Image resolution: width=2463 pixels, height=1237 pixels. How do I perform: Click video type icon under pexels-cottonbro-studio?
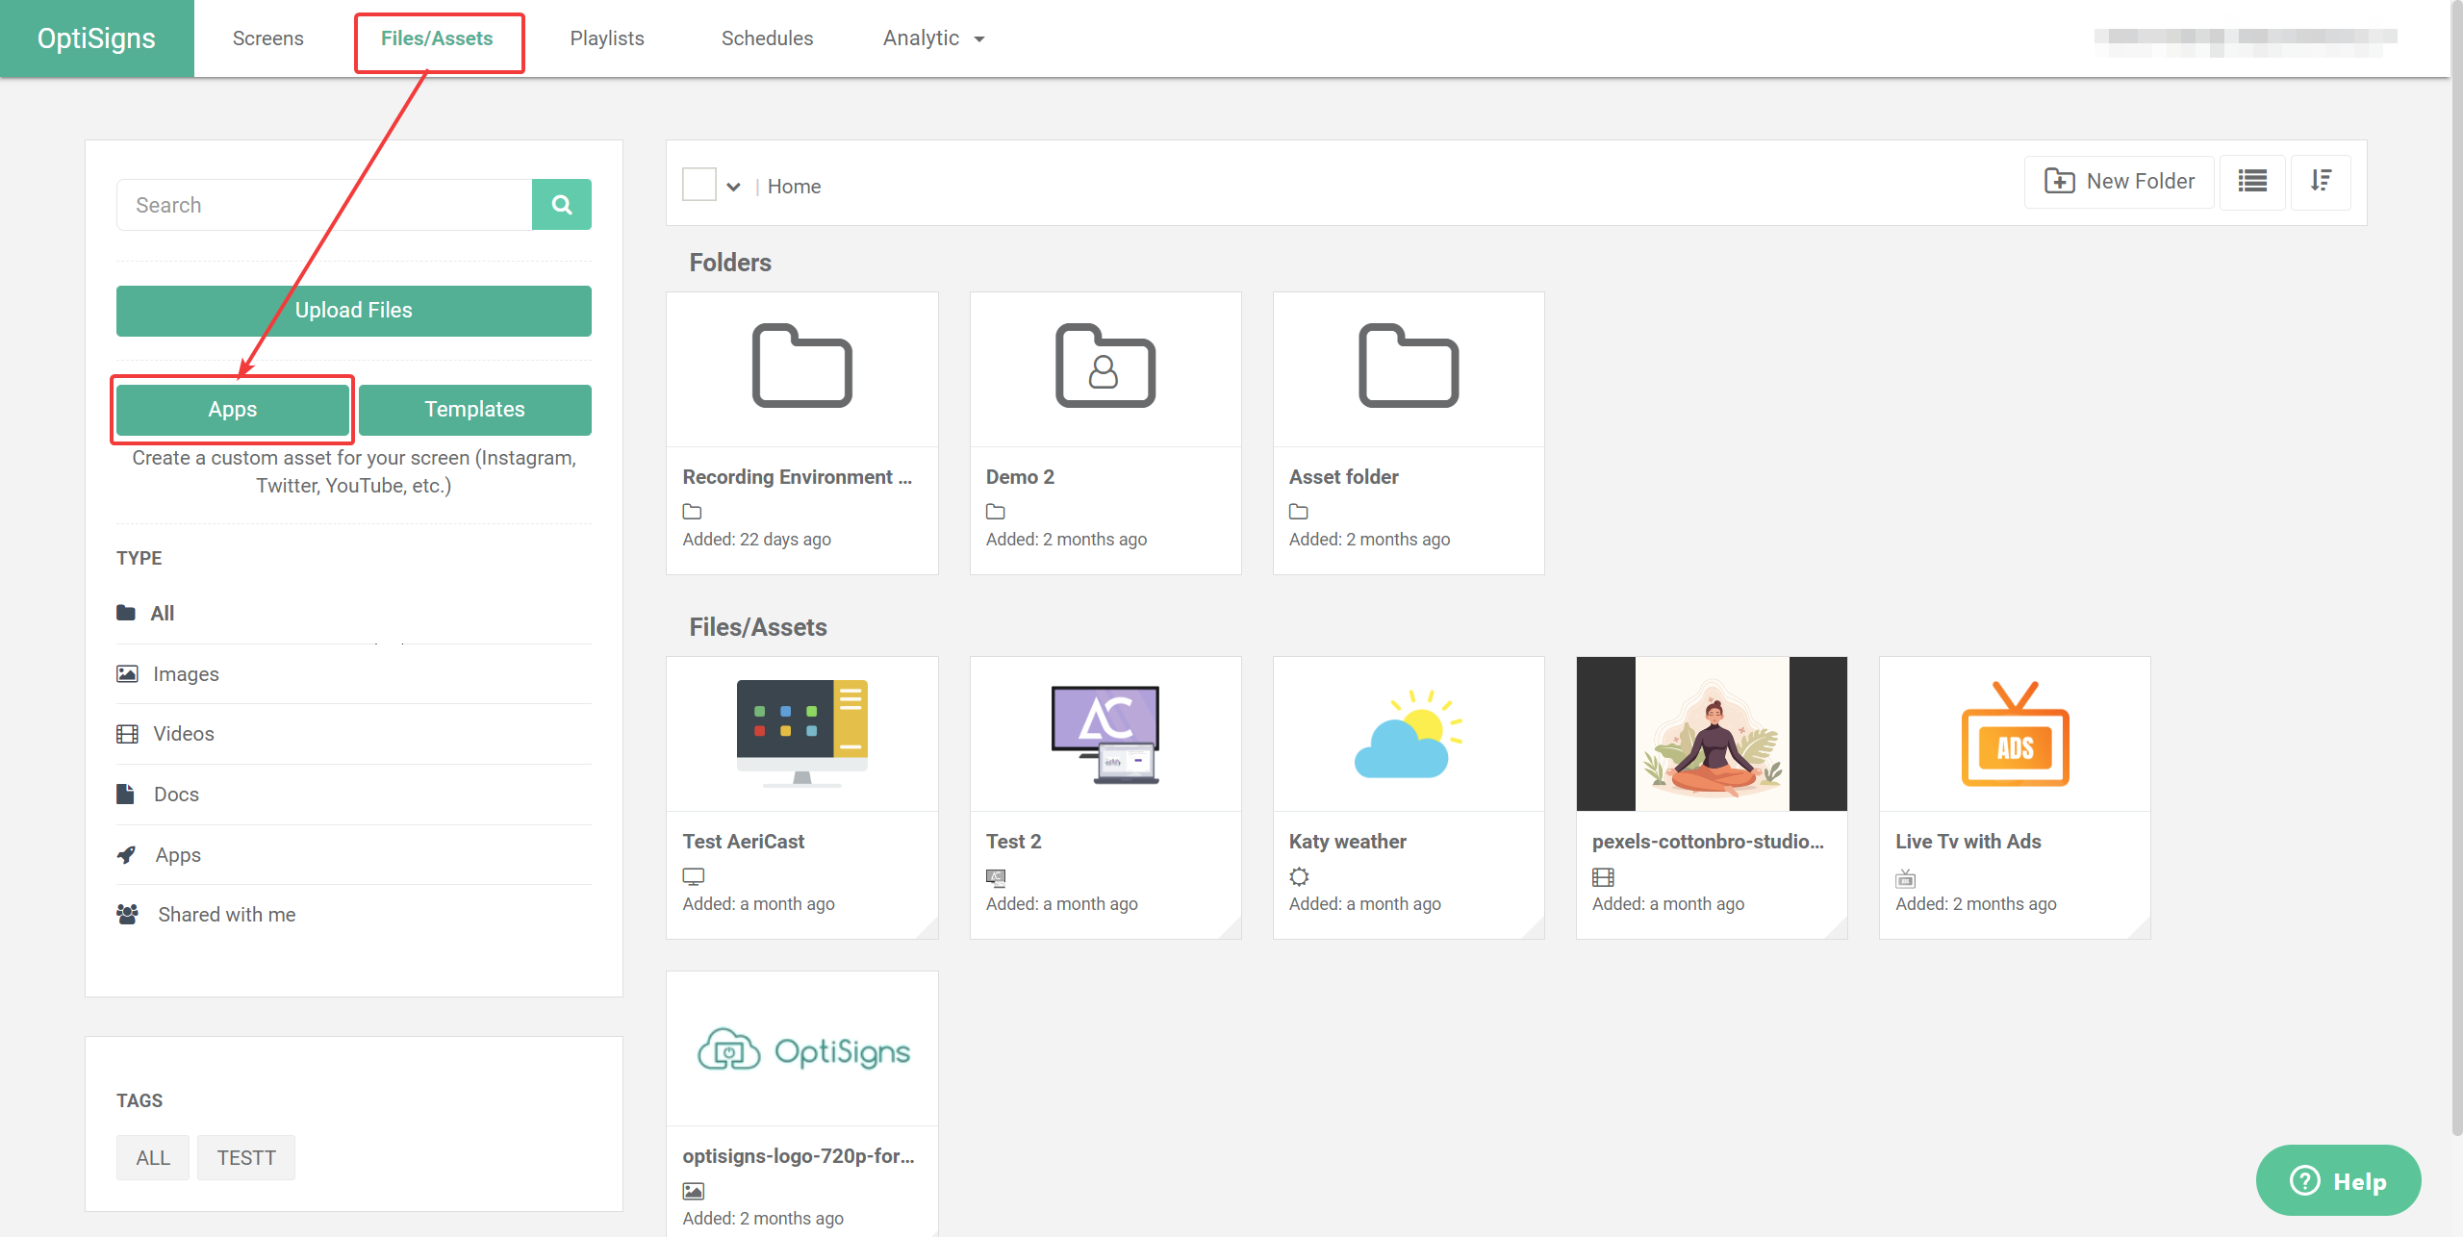pos(1603,876)
